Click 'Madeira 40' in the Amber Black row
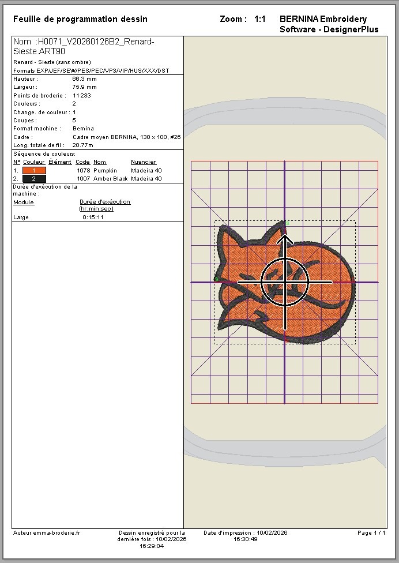The height and width of the screenshot is (563, 399). coord(146,178)
